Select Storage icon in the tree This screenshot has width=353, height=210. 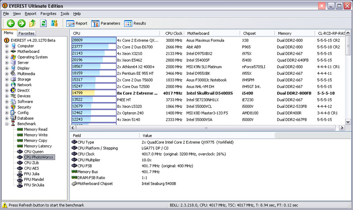[14, 79]
